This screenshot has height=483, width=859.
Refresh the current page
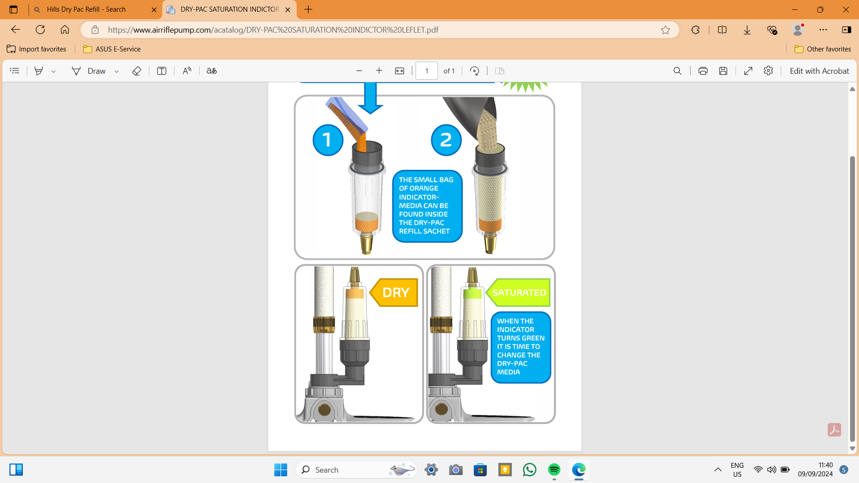(x=40, y=30)
